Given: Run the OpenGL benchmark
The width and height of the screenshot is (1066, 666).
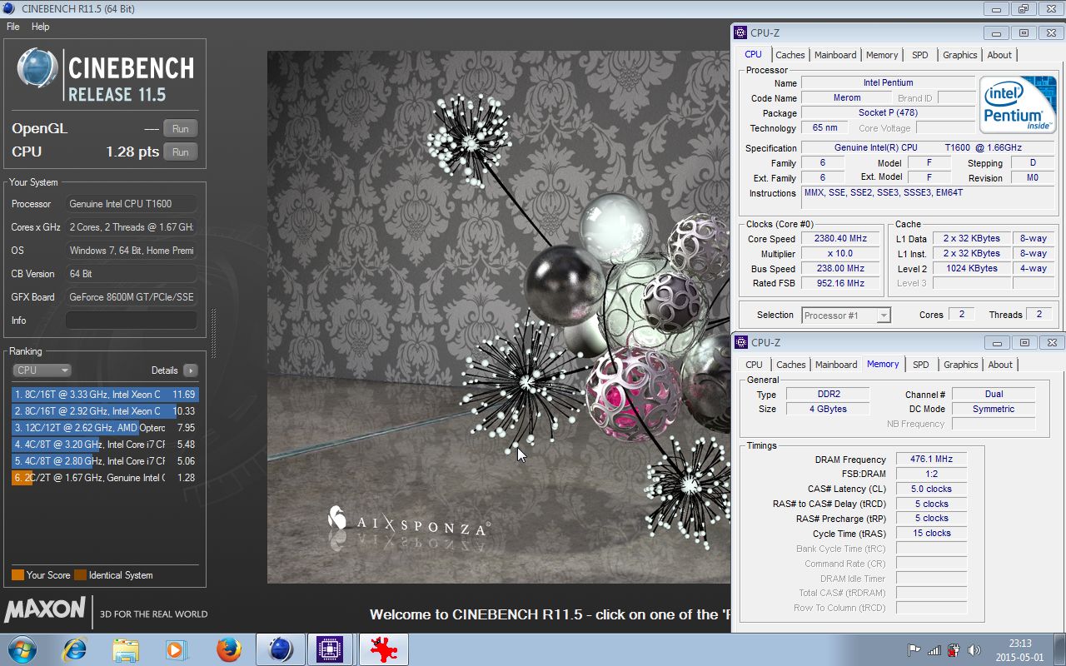Looking at the screenshot, I should click(x=181, y=128).
